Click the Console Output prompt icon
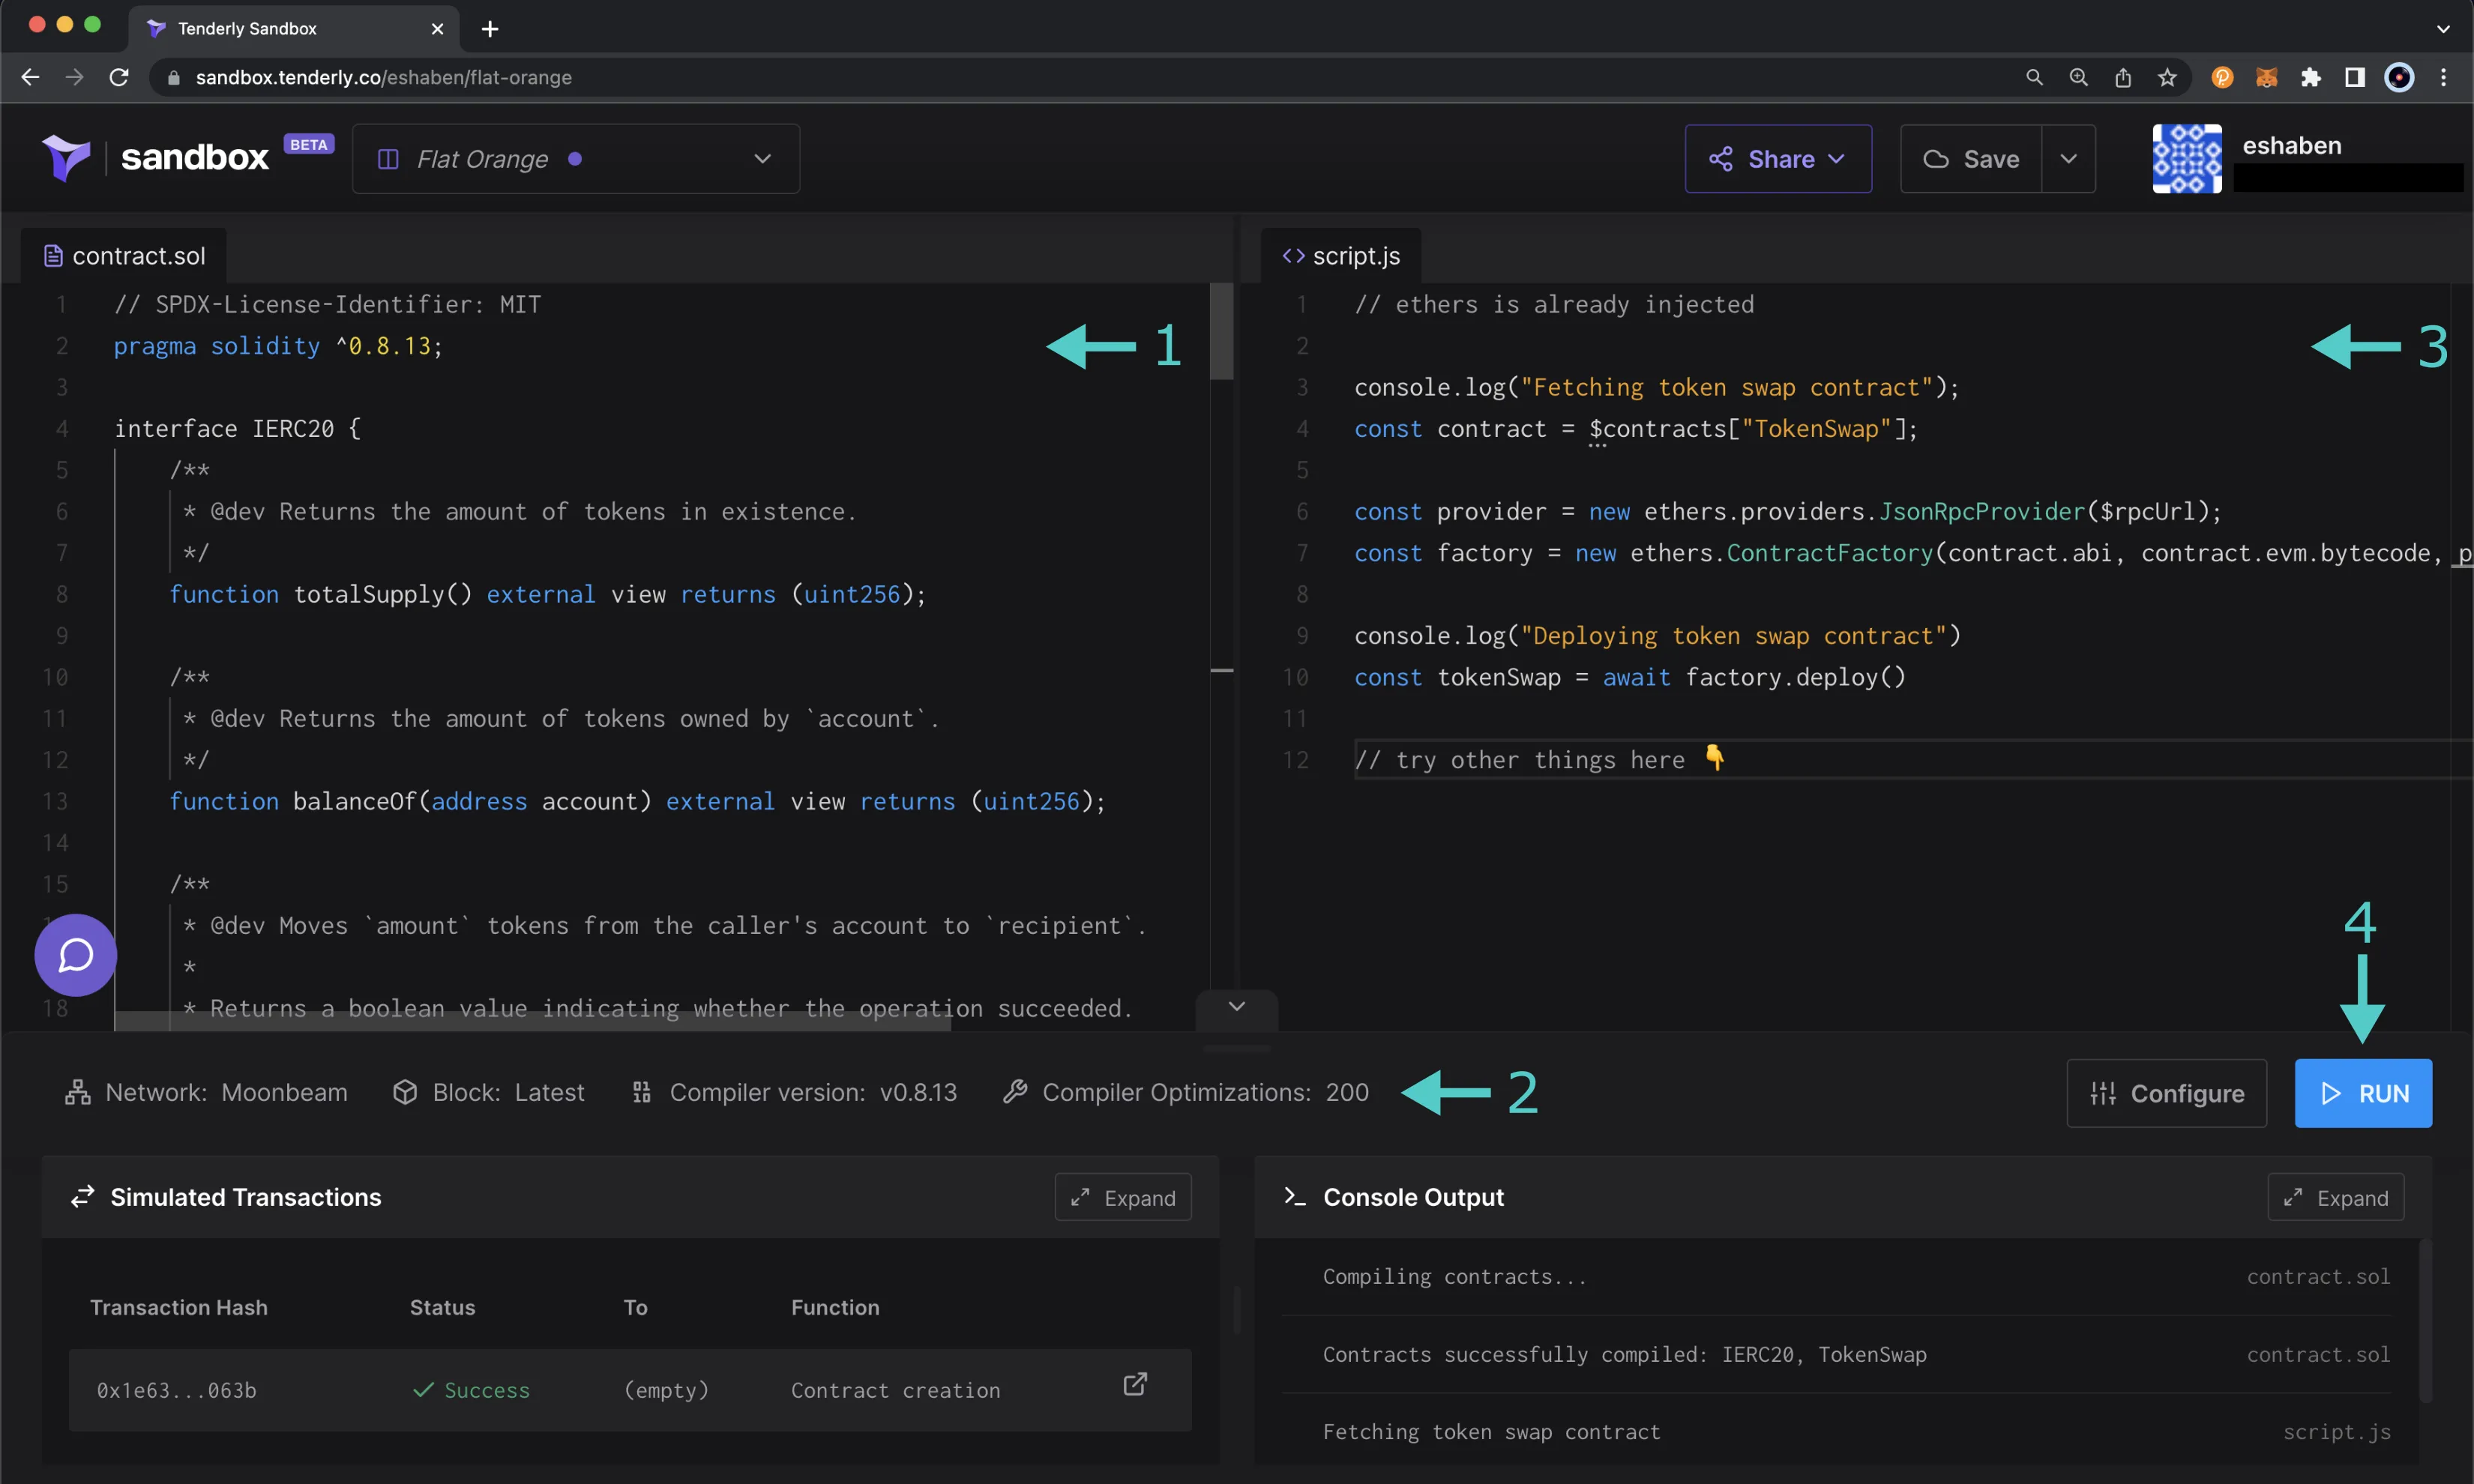Image resolution: width=2474 pixels, height=1484 pixels. point(1295,1196)
